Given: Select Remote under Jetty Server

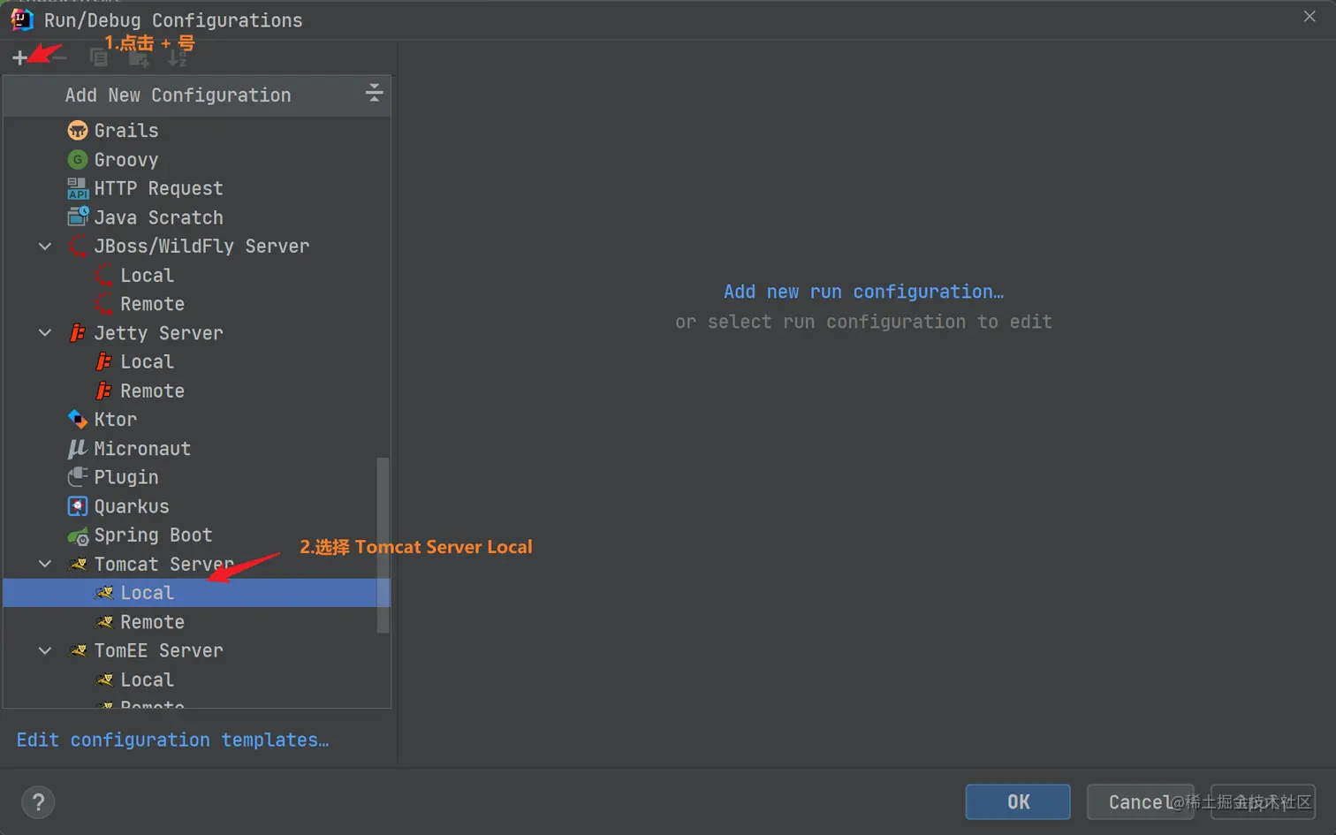Looking at the screenshot, I should click(x=196, y=391).
